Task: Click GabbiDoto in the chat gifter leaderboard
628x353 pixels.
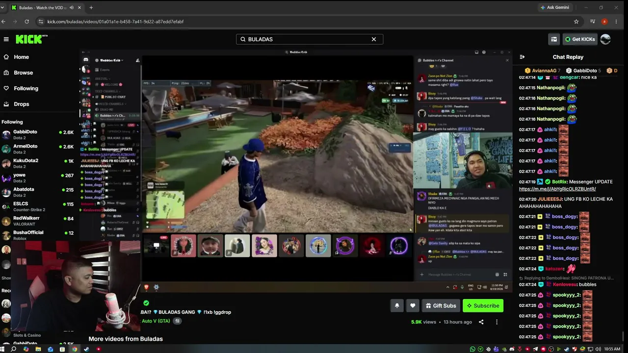Action: [x=583, y=71]
